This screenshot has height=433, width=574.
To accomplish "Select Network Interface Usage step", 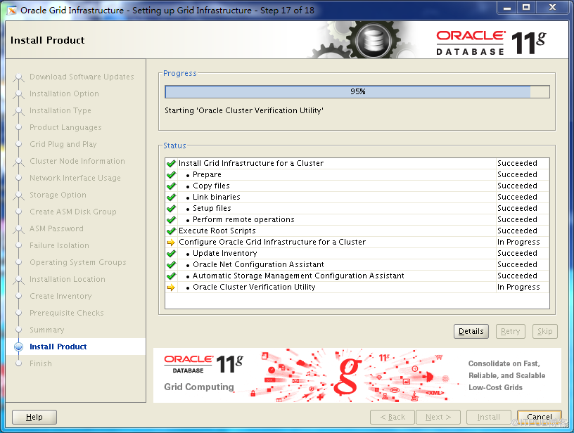I will pyautogui.click(x=75, y=178).
